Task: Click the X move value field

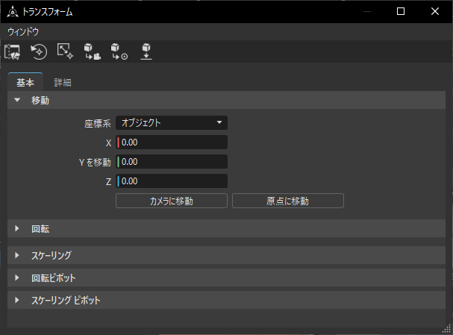Action: [x=172, y=143]
